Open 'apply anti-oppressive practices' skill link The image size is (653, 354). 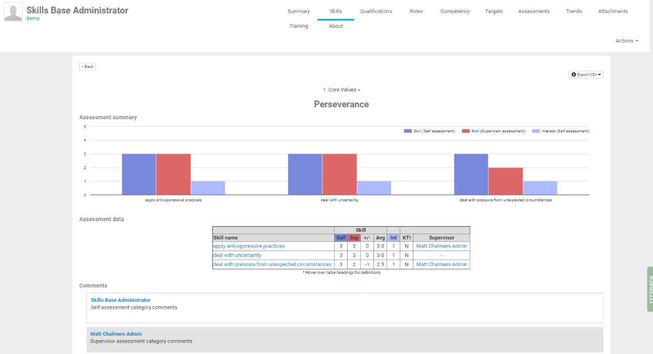click(x=249, y=246)
